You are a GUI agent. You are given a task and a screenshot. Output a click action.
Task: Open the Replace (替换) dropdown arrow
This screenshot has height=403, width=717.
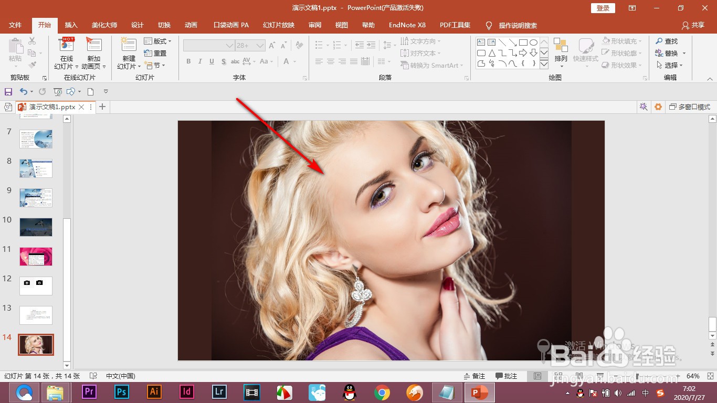[x=684, y=53]
